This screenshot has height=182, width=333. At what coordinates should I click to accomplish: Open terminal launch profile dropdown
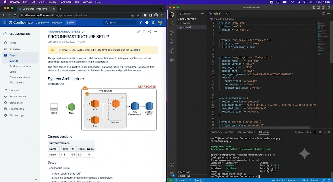(x=311, y=132)
